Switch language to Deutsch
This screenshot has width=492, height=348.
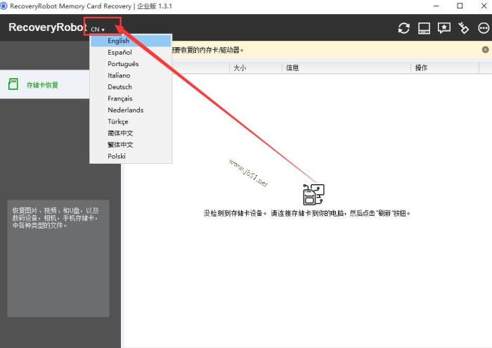pyautogui.click(x=131, y=87)
